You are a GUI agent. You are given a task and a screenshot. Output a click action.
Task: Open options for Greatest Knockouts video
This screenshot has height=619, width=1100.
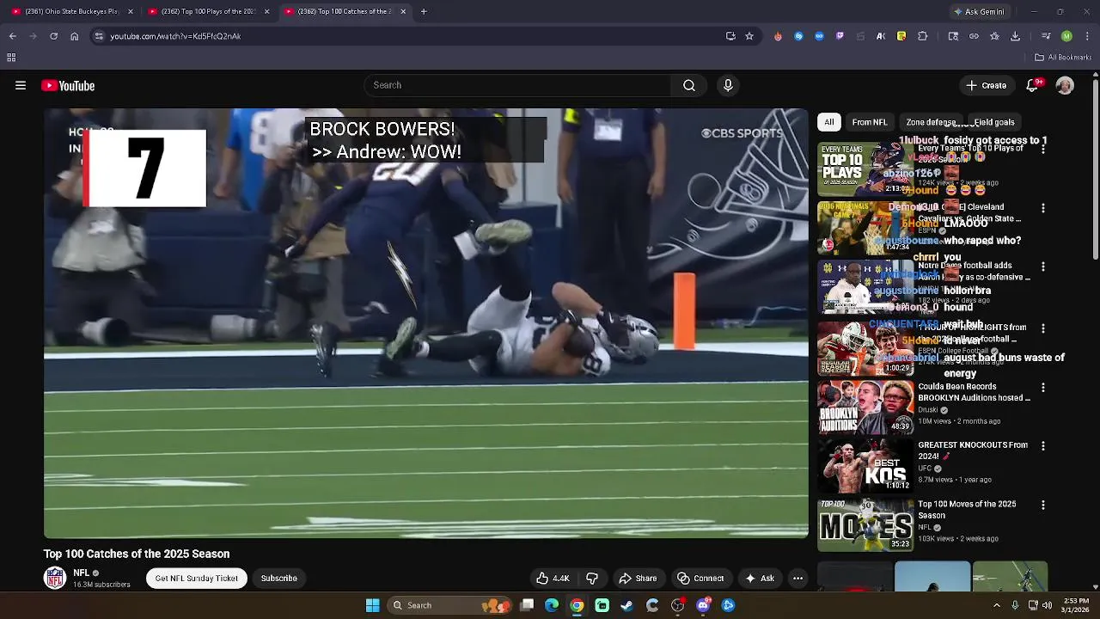[x=1043, y=446]
